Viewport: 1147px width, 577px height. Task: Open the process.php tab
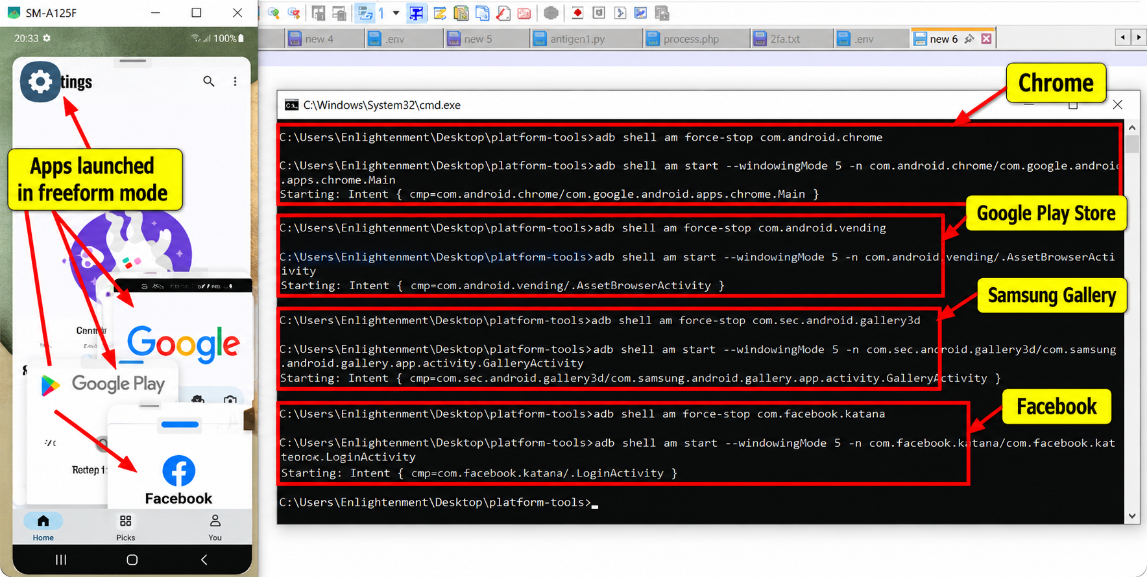click(695, 39)
